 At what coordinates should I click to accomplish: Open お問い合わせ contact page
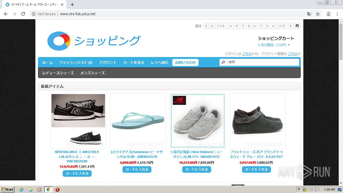point(185,62)
